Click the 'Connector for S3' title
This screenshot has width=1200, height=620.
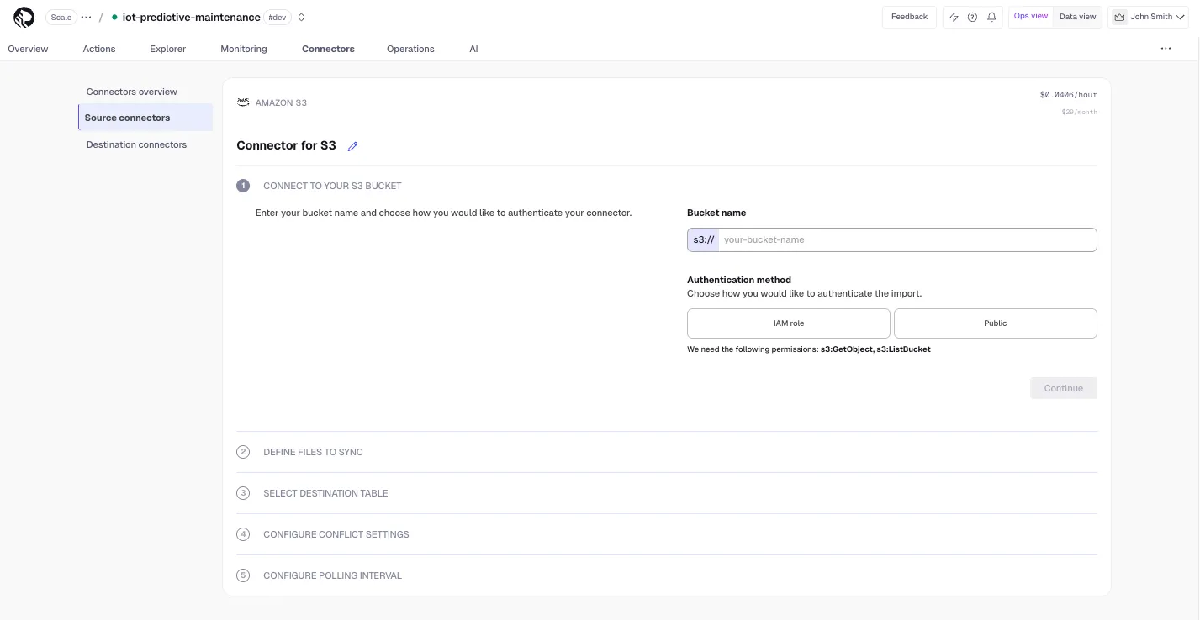(x=286, y=145)
